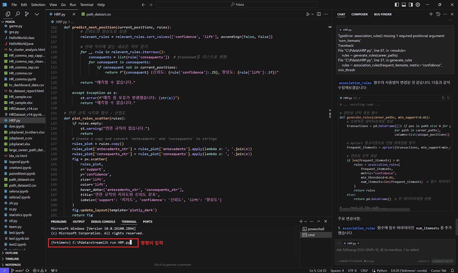Screen dimensions: 458x273
Task: Send chat with codebase context button
Action: click(443, 261)
